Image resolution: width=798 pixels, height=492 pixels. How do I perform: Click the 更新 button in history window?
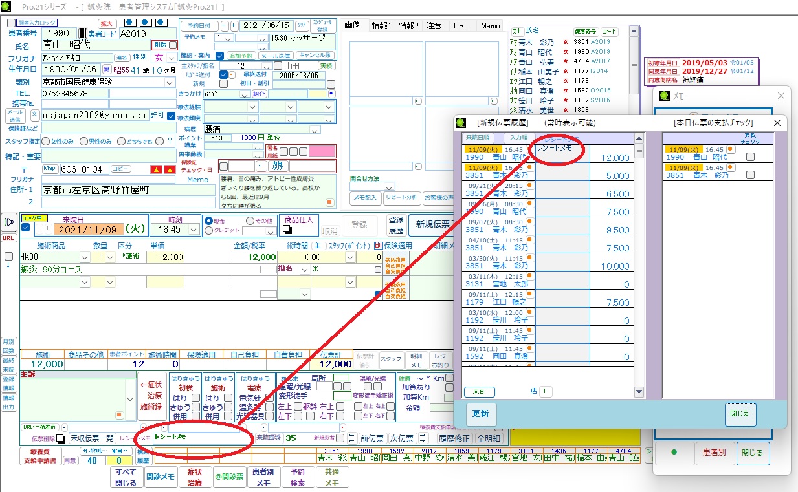click(481, 414)
